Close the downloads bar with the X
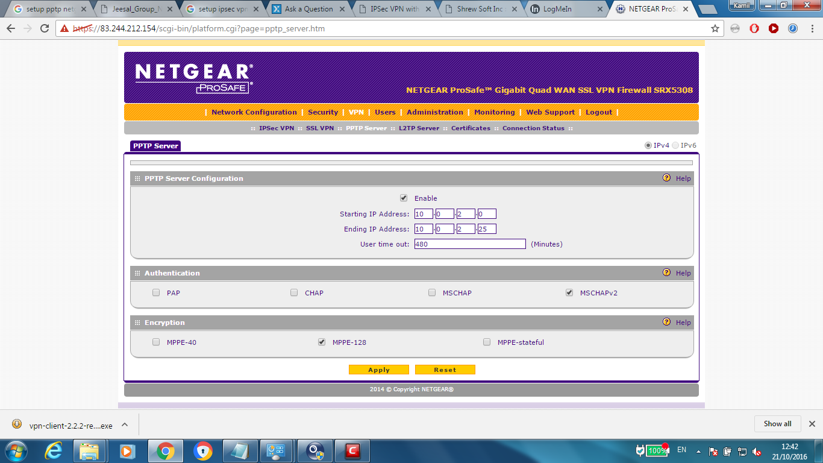The width and height of the screenshot is (823, 463). tap(812, 424)
